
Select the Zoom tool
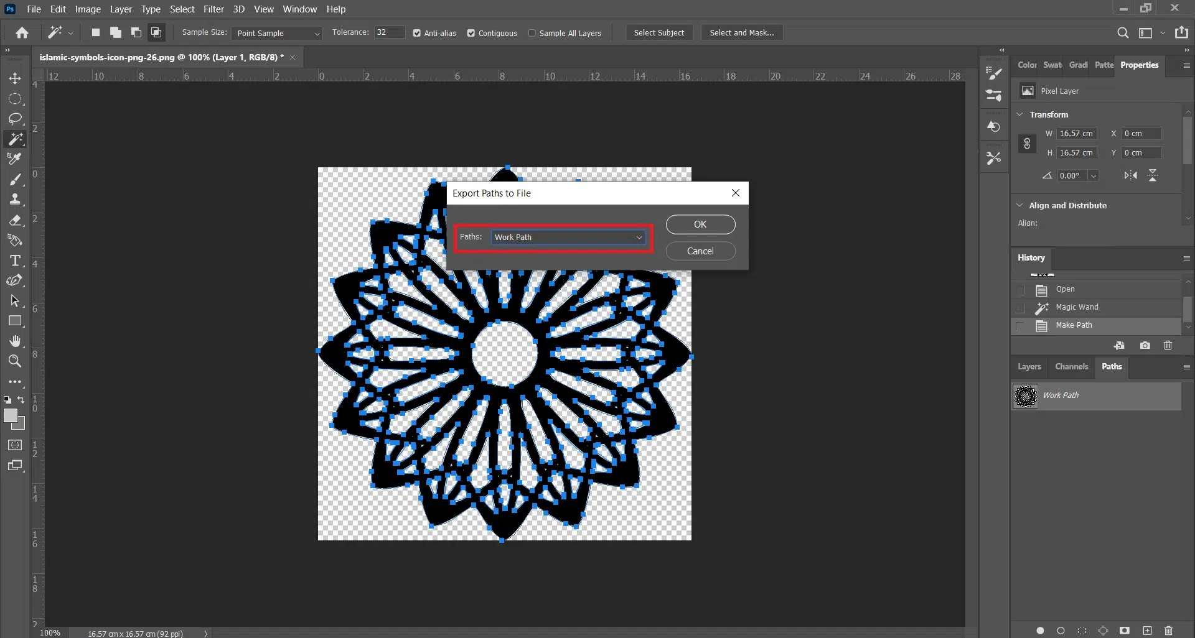coord(15,361)
